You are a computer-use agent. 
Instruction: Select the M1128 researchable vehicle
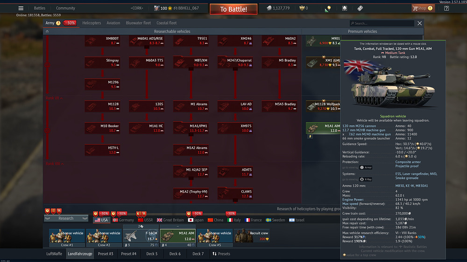(102, 106)
